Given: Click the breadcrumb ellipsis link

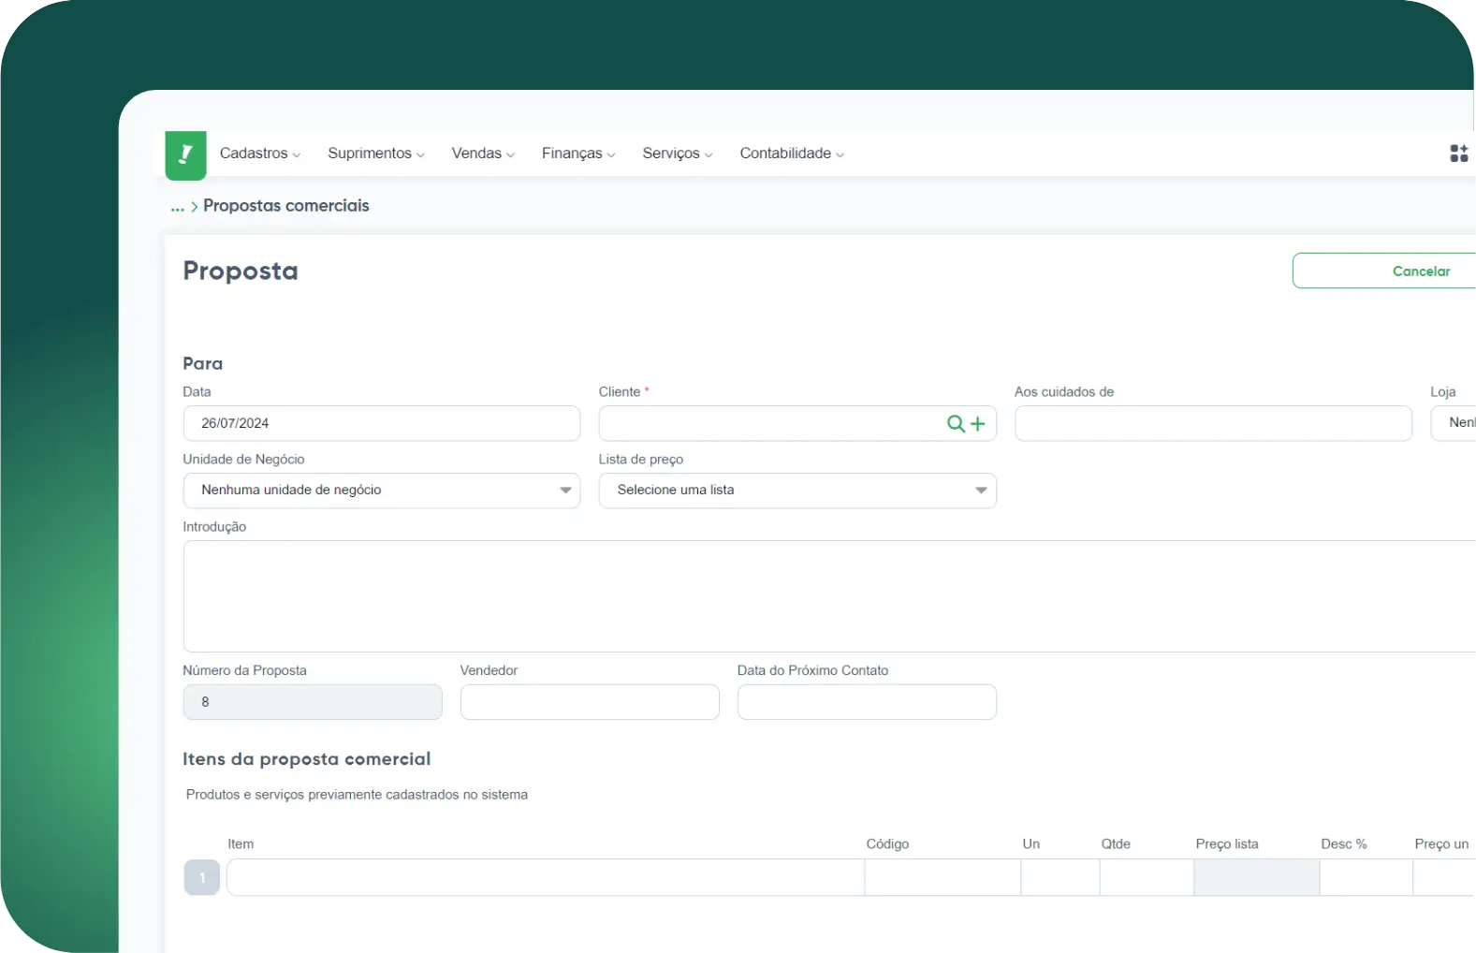Looking at the screenshot, I should pos(177,207).
